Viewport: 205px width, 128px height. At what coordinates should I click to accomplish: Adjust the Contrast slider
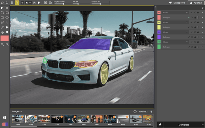(x=100, y=4)
